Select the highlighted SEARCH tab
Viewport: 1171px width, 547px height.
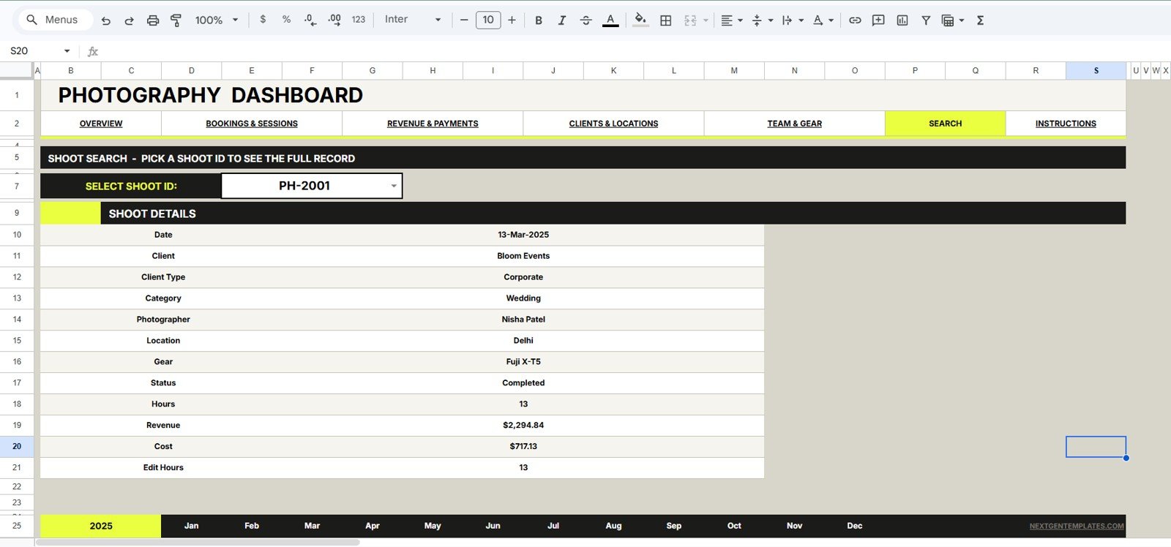[x=946, y=124]
